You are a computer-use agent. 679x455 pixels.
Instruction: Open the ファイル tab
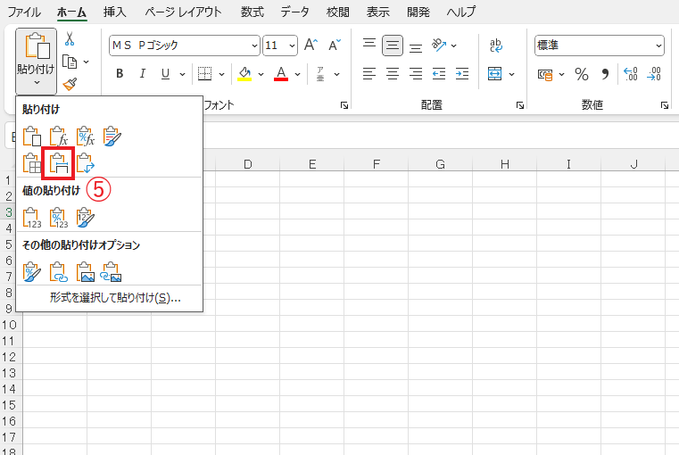[x=24, y=12]
